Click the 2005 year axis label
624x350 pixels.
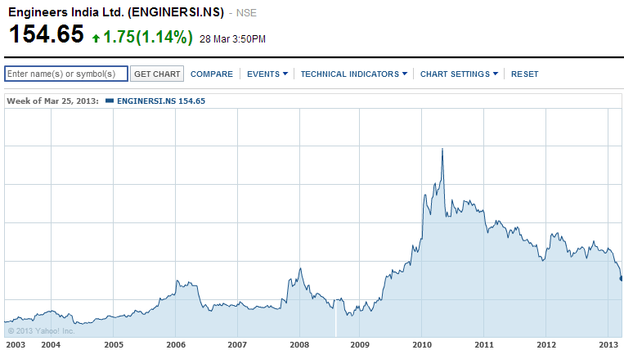(x=114, y=344)
